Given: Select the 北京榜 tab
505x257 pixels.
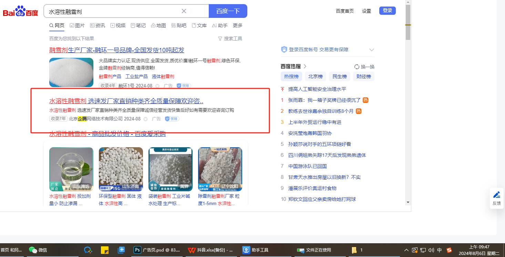Looking at the screenshot, I should [x=316, y=76].
